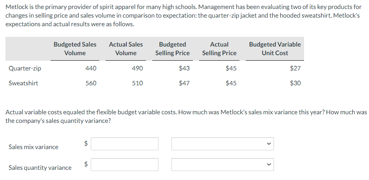This screenshot has width=369, height=180.
Task: Click the Quarter-zip $43 budgeted price
Action: point(184,68)
